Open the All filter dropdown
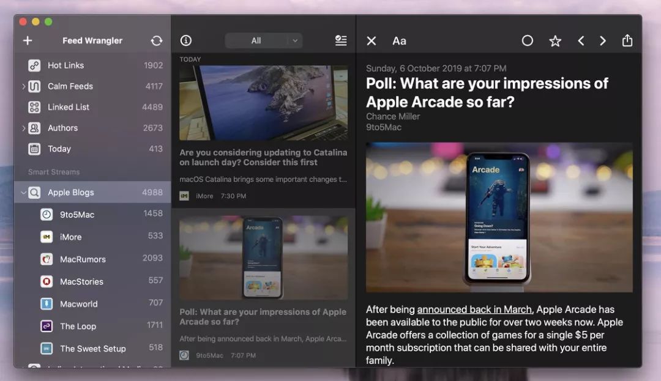The image size is (661, 381). pos(263,40)
